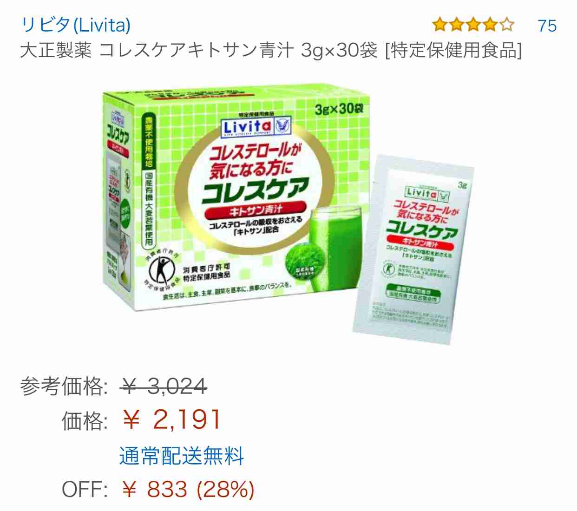Click the Taisho eagle emblem beside Livita logo

click(x=284, y=126)
